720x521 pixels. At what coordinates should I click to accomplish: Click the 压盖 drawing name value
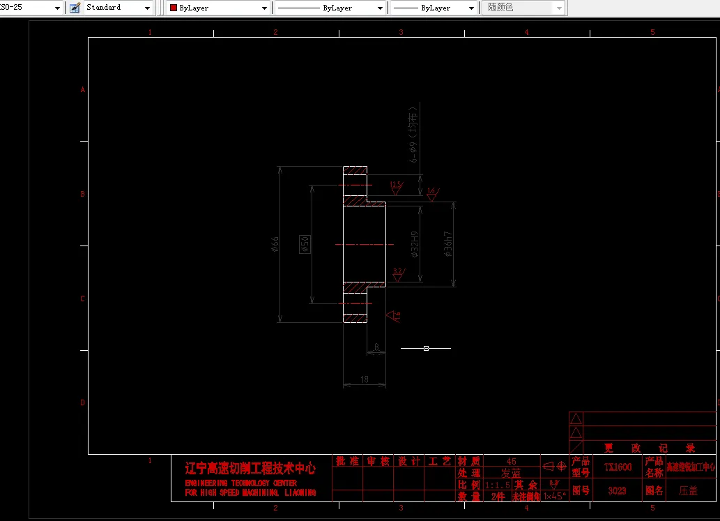click(689, 491)
